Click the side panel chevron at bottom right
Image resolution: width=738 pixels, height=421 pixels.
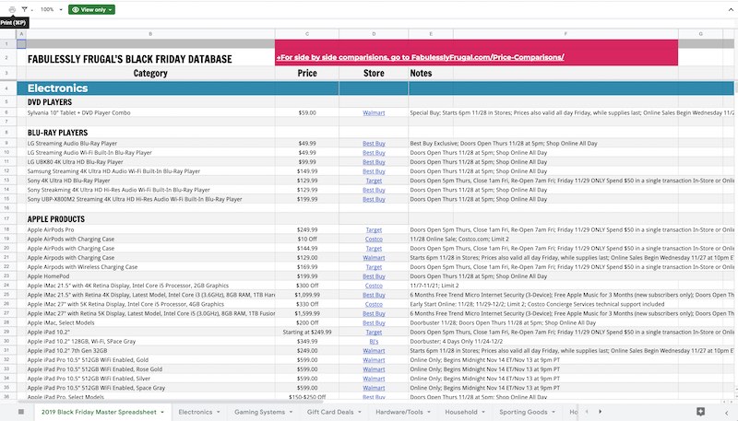pos(726,412)
